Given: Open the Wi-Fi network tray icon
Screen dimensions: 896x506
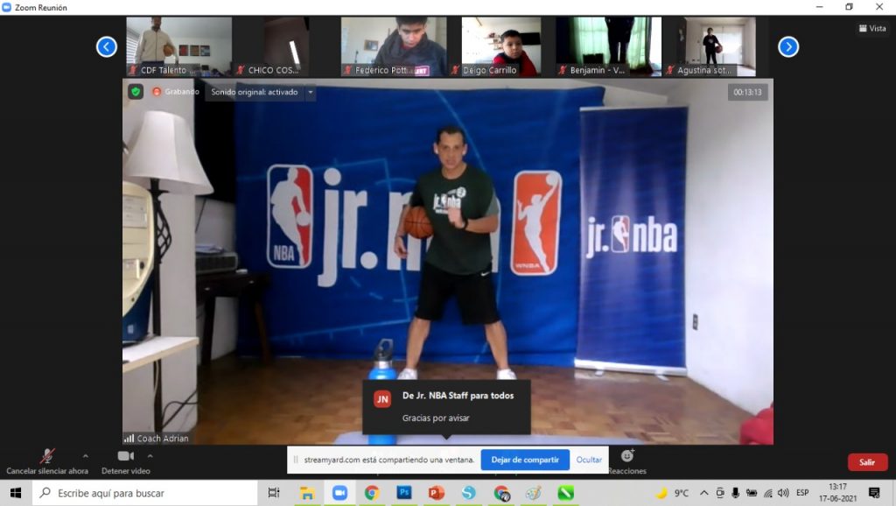Looking at the screenshot, I should (768, 493).
